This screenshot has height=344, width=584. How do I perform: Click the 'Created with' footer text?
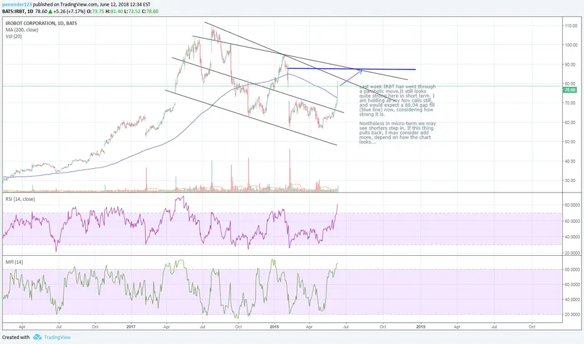[16, 337]
